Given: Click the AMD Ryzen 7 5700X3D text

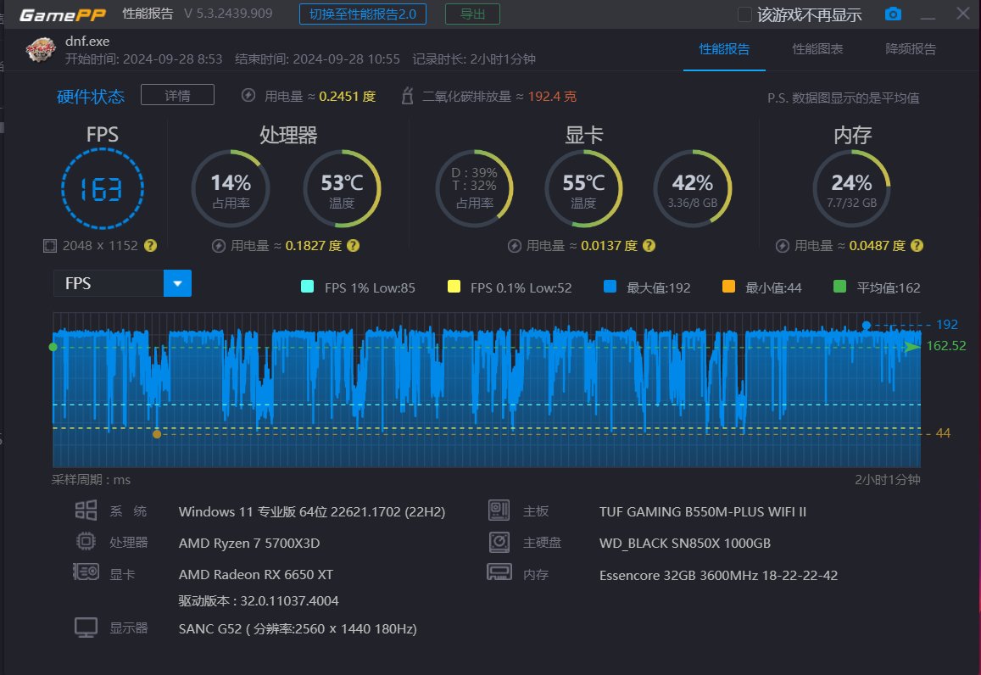Looking at the screenshot, I should 249,543.
